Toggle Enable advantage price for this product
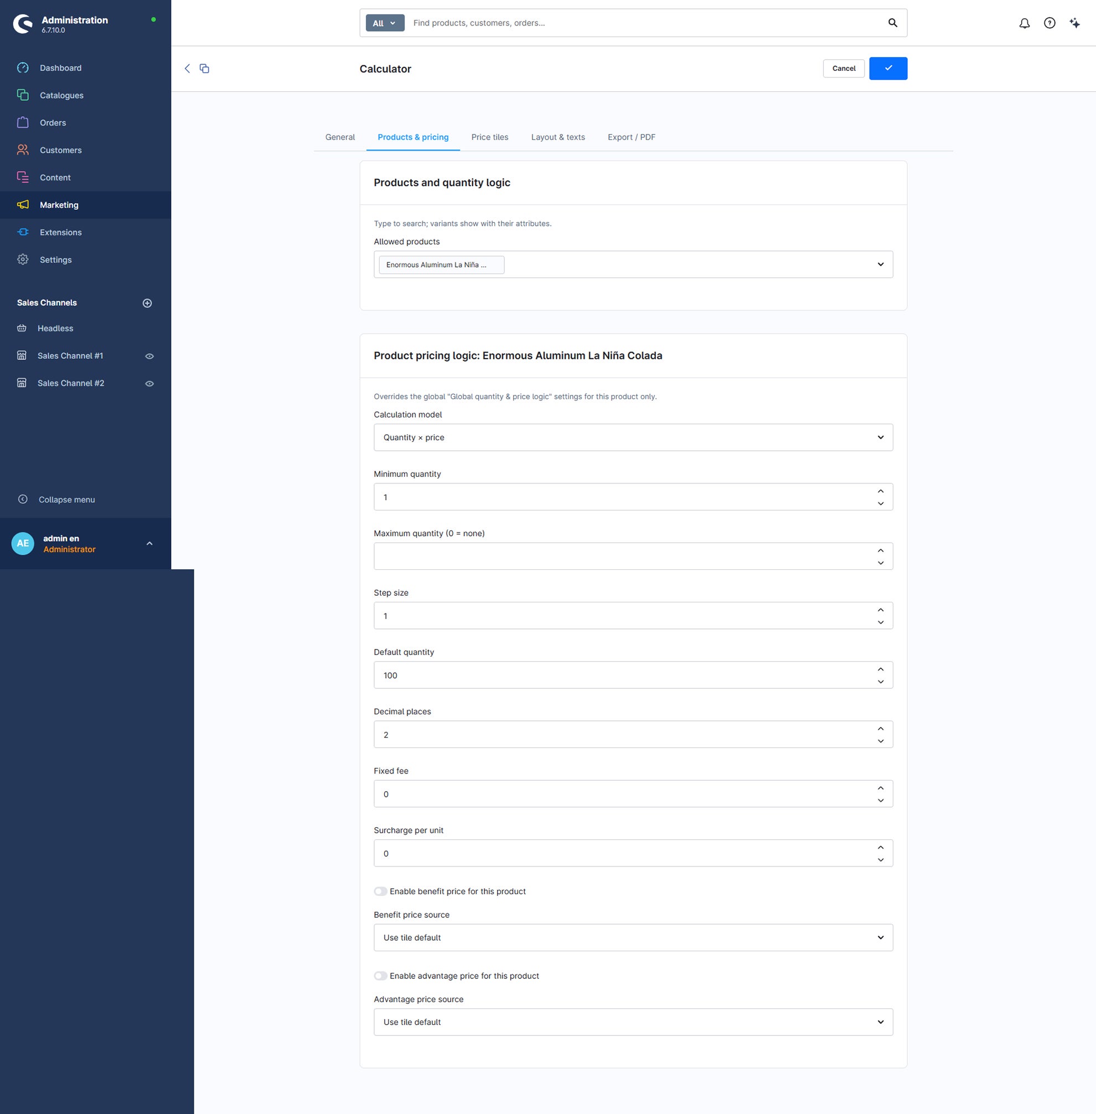This screenshot has width=1096, height=1114. [x=380, y=976]
